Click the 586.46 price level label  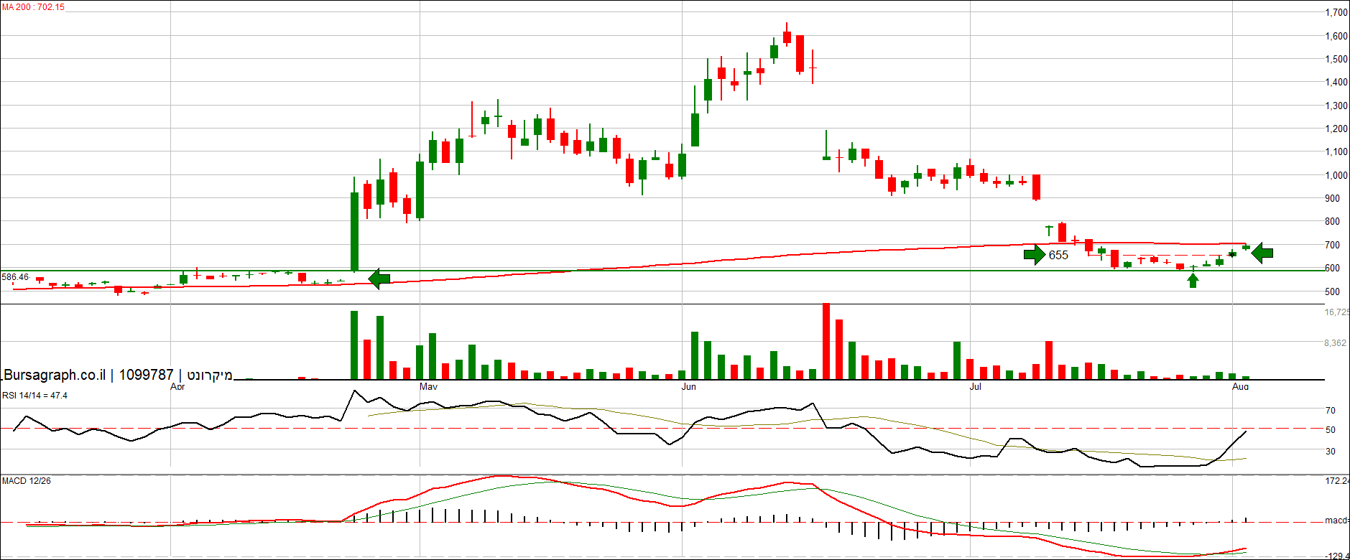tap(15, 277)
